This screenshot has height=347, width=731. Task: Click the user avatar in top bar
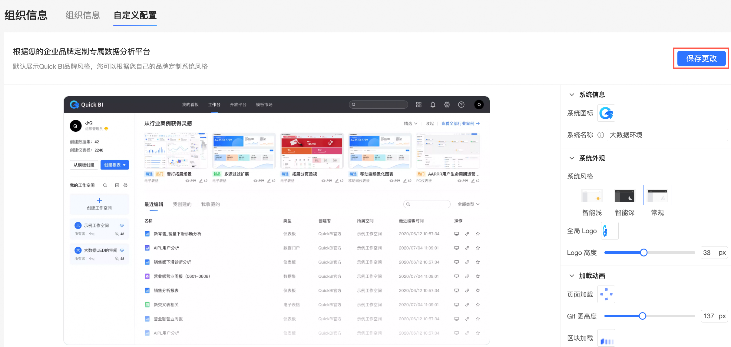pyautogui.click(x=479, y=104)
